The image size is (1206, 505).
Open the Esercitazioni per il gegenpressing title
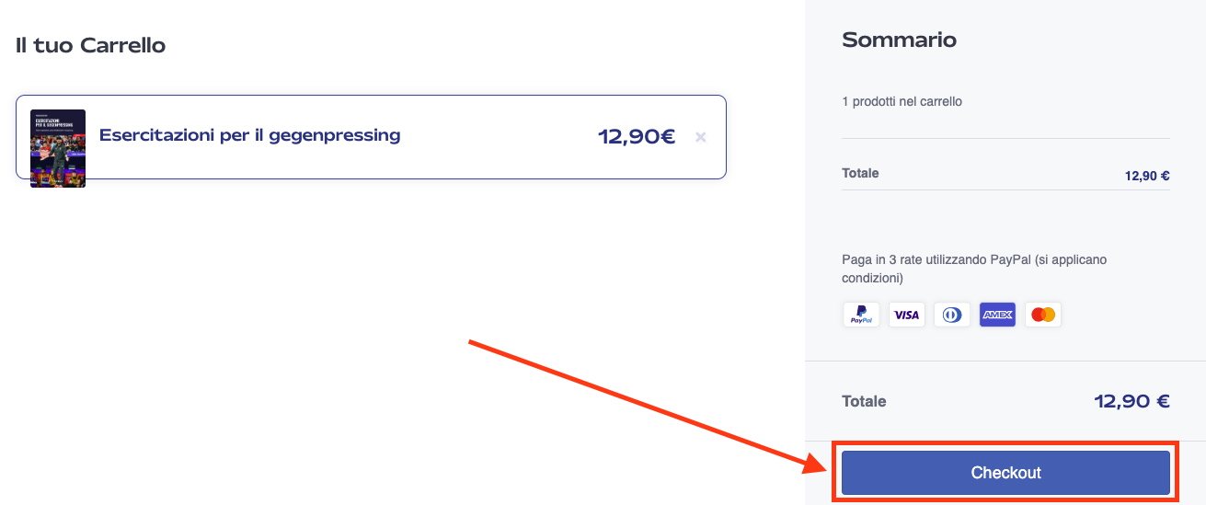tap(249, 135)
